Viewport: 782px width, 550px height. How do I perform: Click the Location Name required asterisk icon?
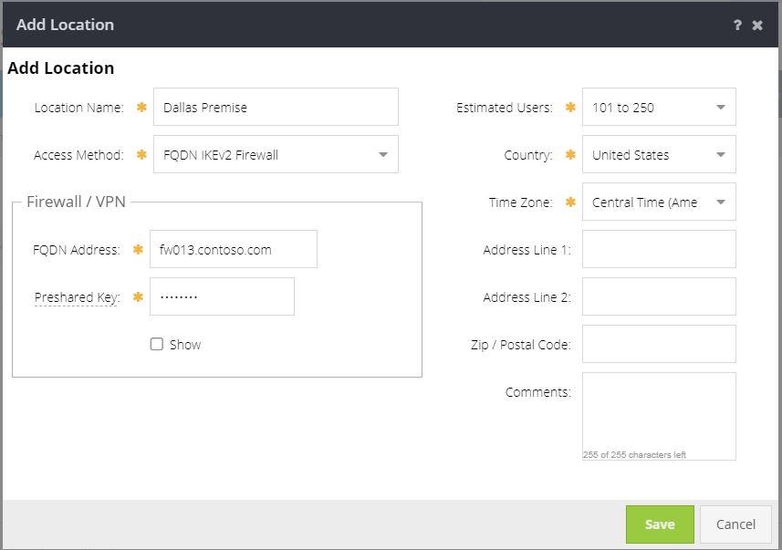[x=141, y=108]
